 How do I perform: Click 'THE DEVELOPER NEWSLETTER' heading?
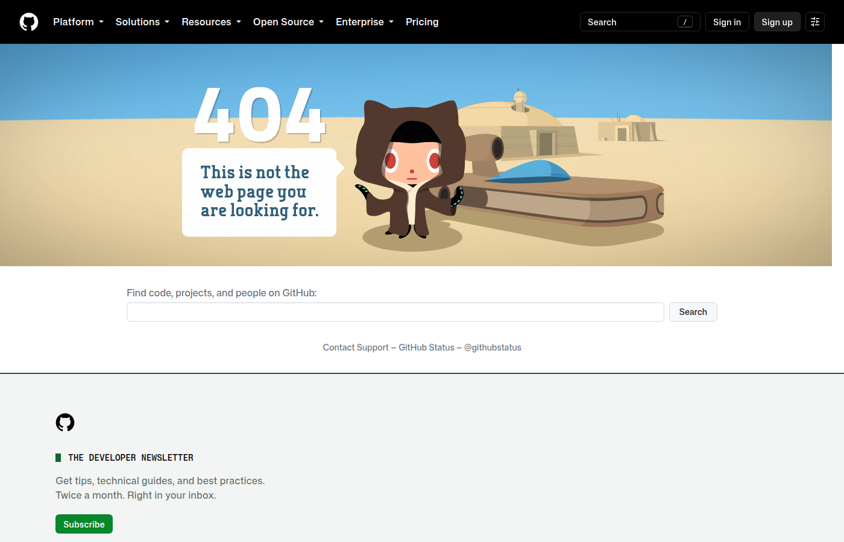coord(131,458)
